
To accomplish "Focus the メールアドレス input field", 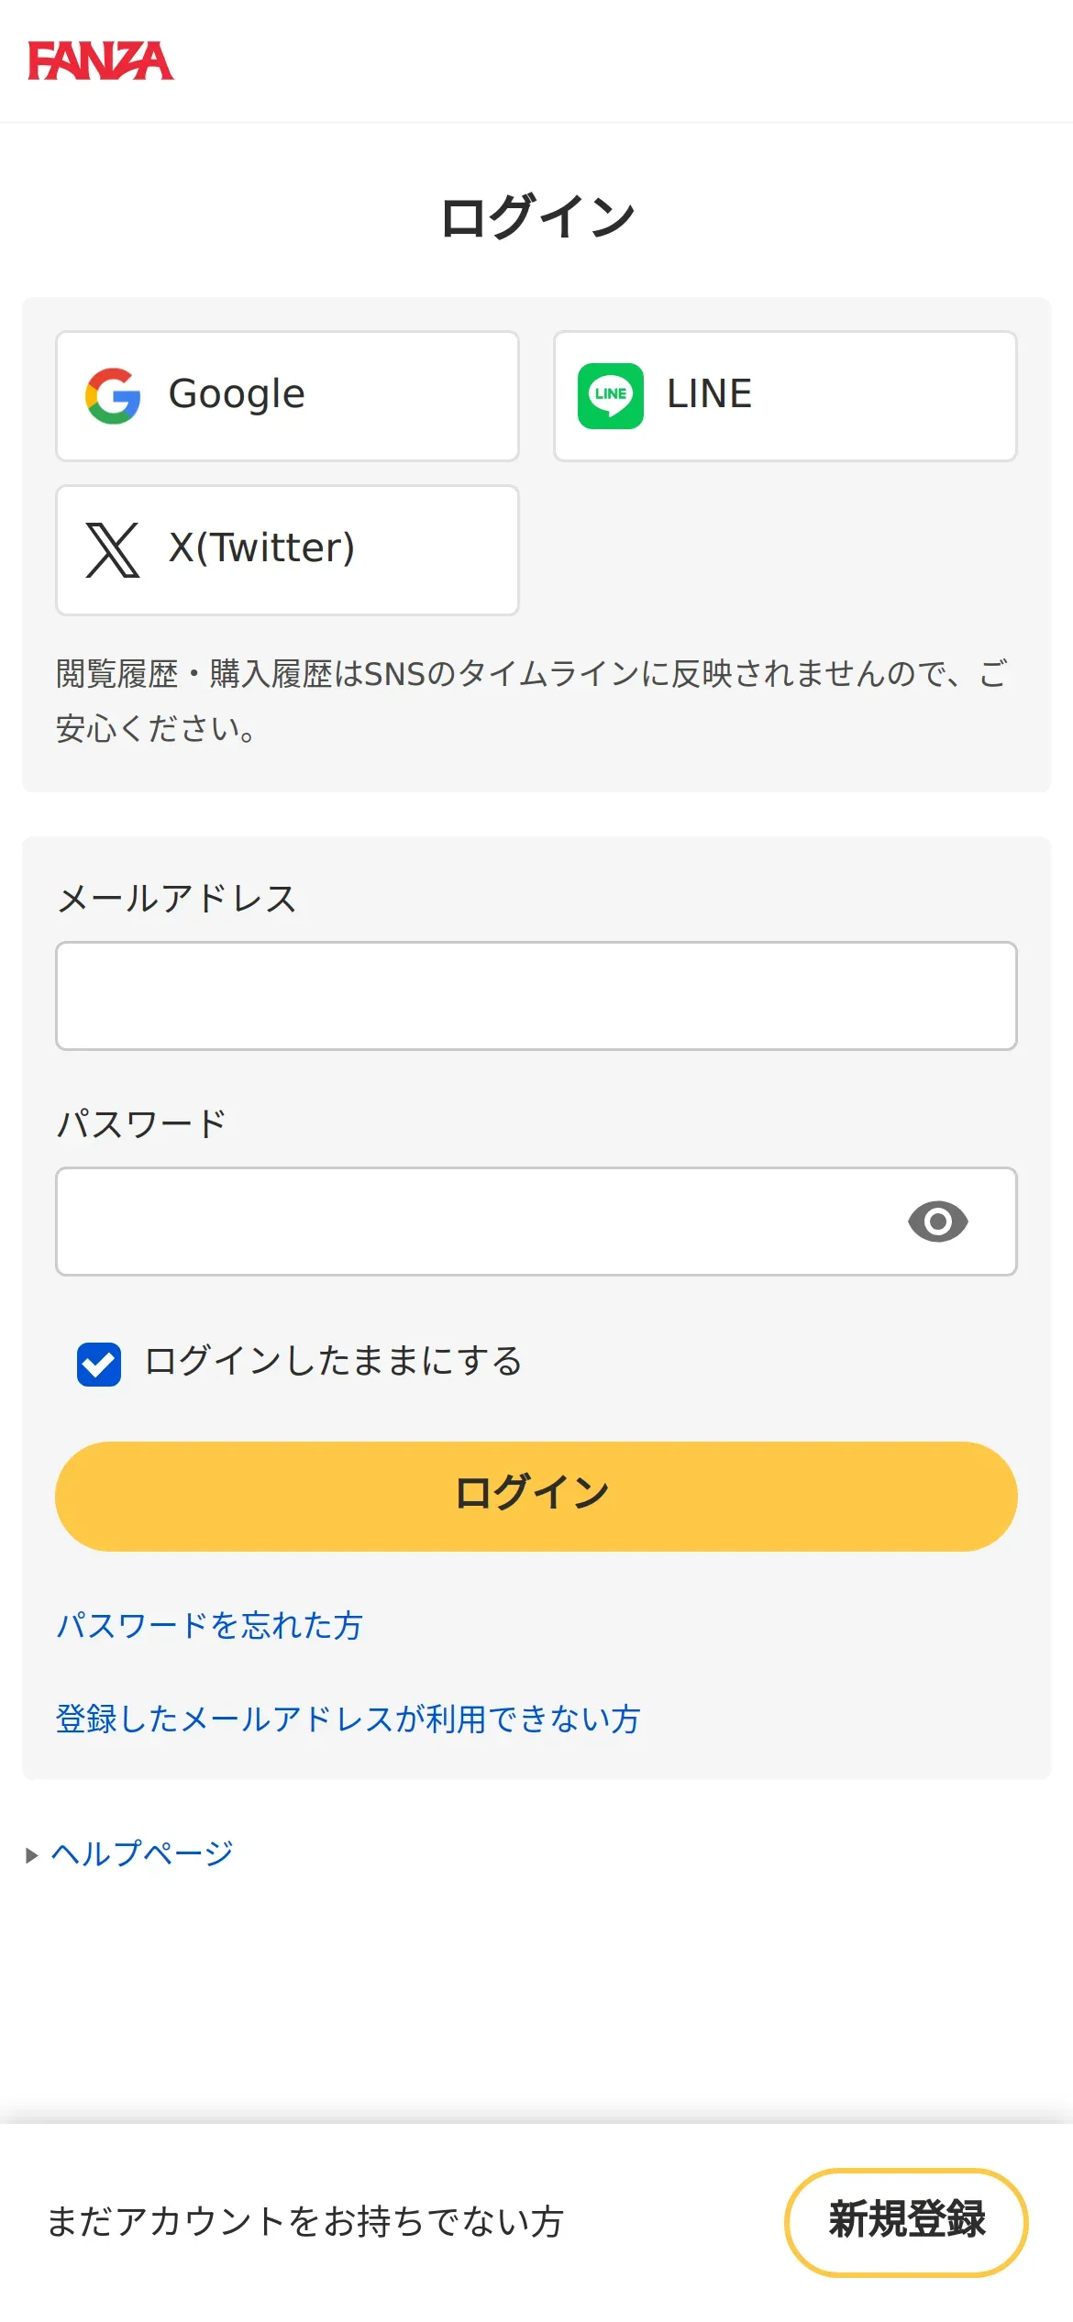I will (x=536, y=996).
